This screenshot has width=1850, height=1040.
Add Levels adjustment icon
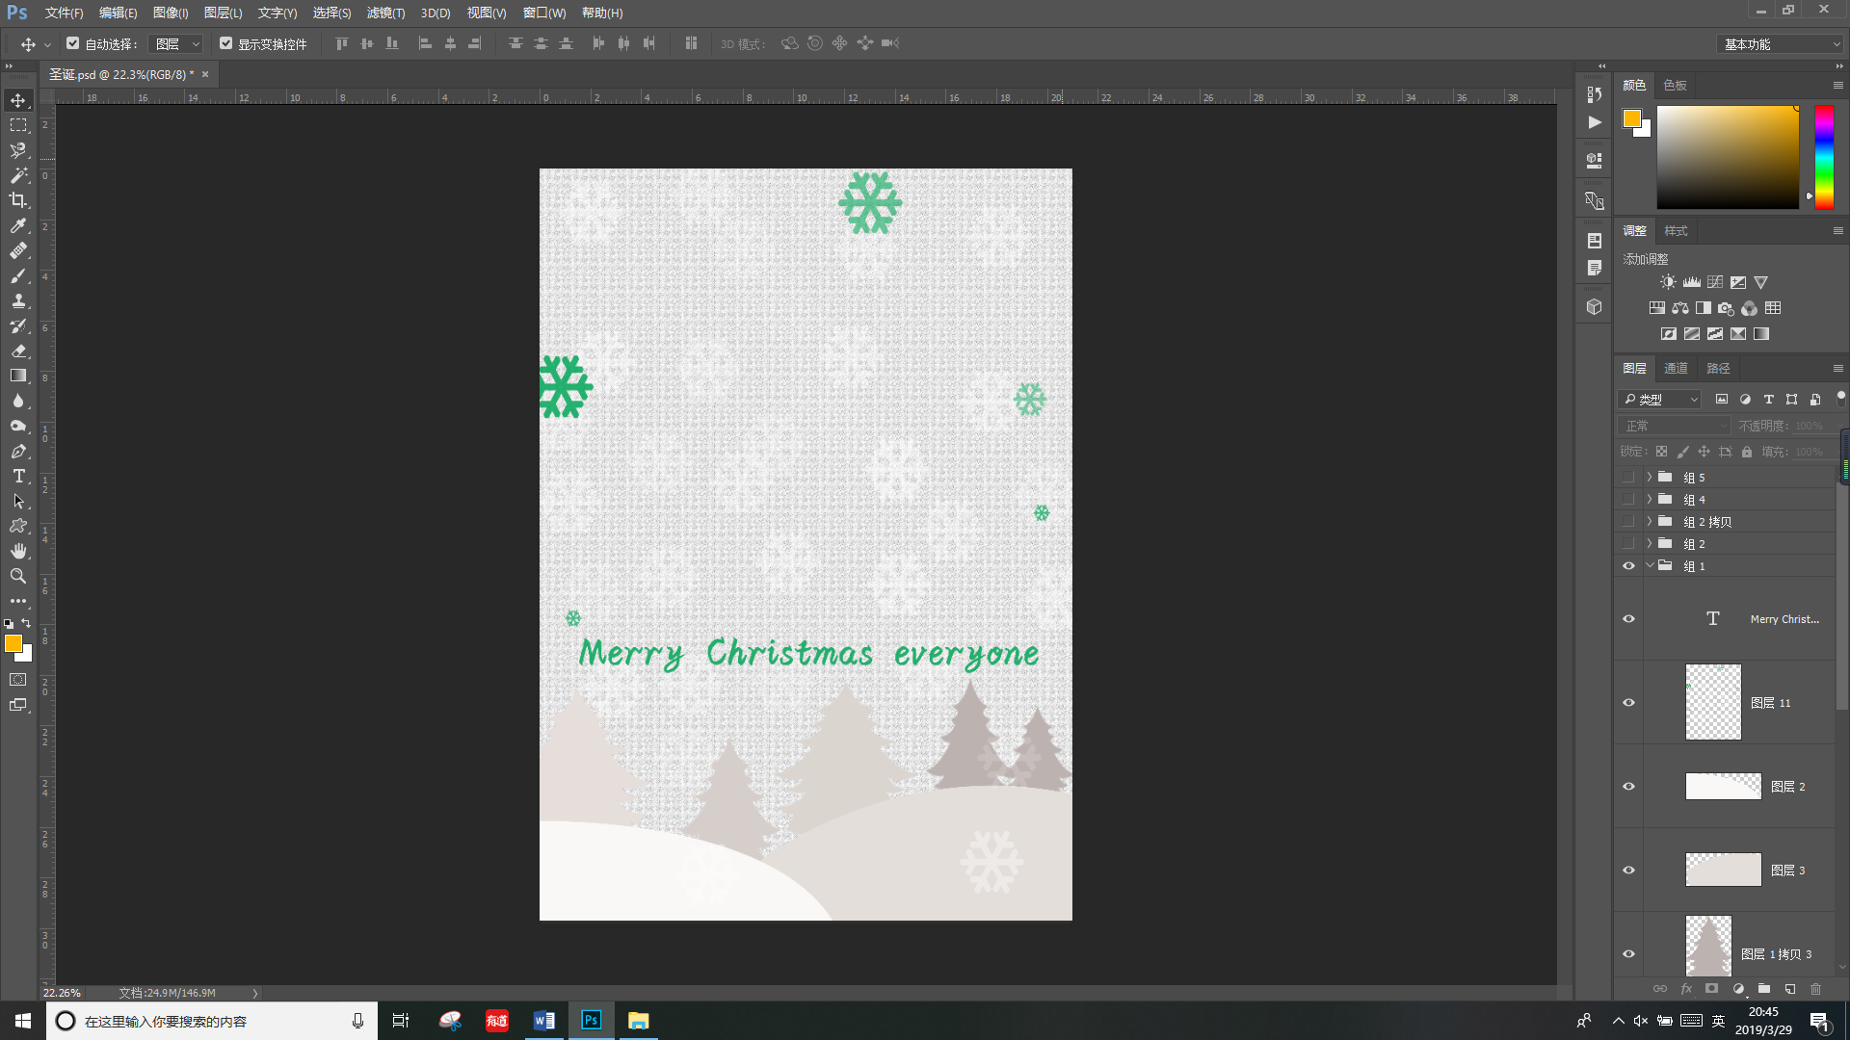[x=1692, y=282]
